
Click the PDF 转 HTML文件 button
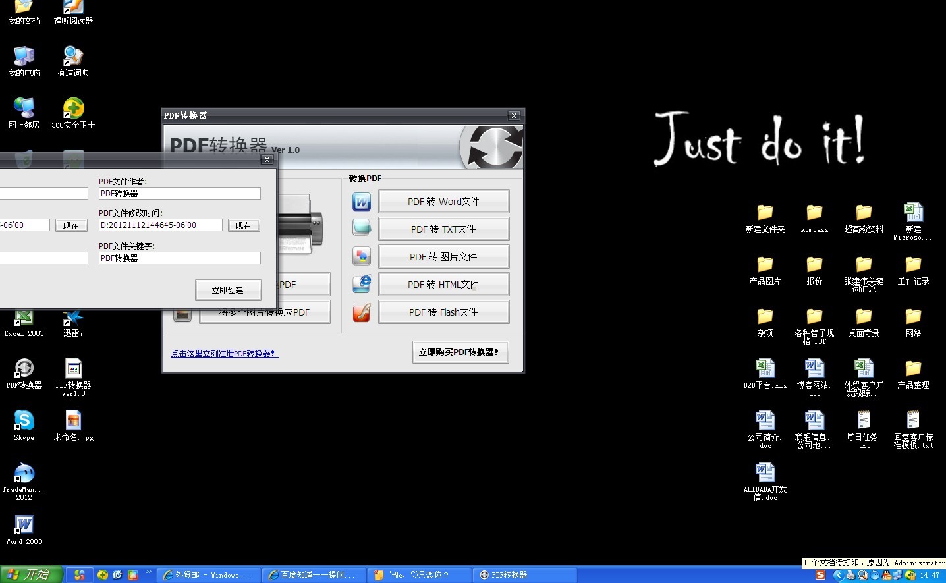pyautogui.click(x=443, y=285)
